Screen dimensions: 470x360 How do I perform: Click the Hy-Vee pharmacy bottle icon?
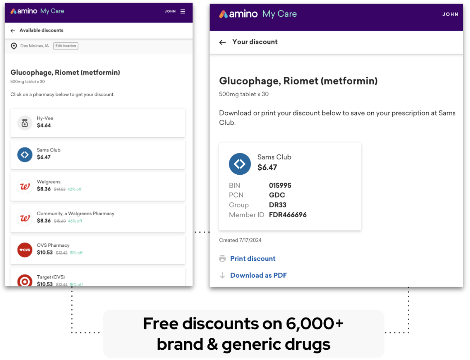[25, 123]
